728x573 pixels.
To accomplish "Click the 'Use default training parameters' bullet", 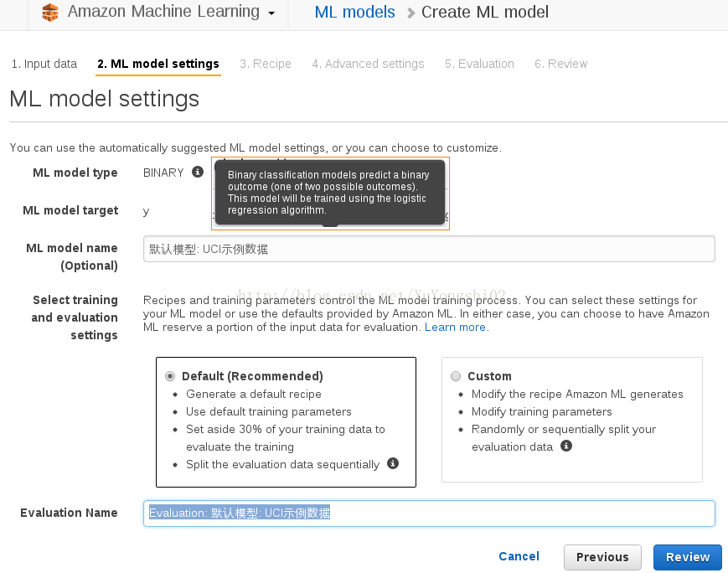I will click(x=268, y=412).
